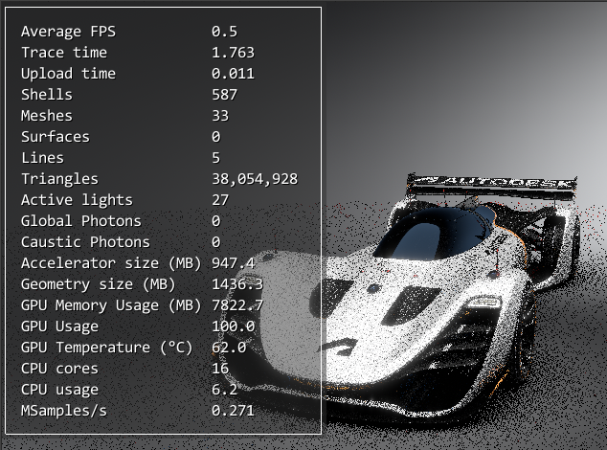Screen dimensions: 607x450
Task: Select the Meshes label
Action: click(47, 116)
